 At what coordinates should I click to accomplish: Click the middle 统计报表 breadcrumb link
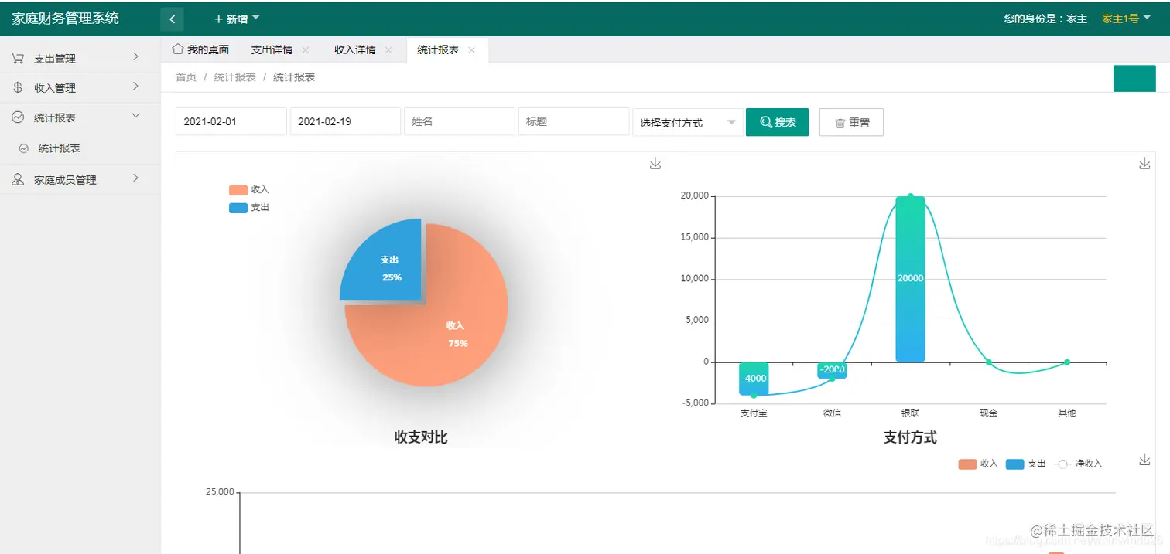[235, 77]
